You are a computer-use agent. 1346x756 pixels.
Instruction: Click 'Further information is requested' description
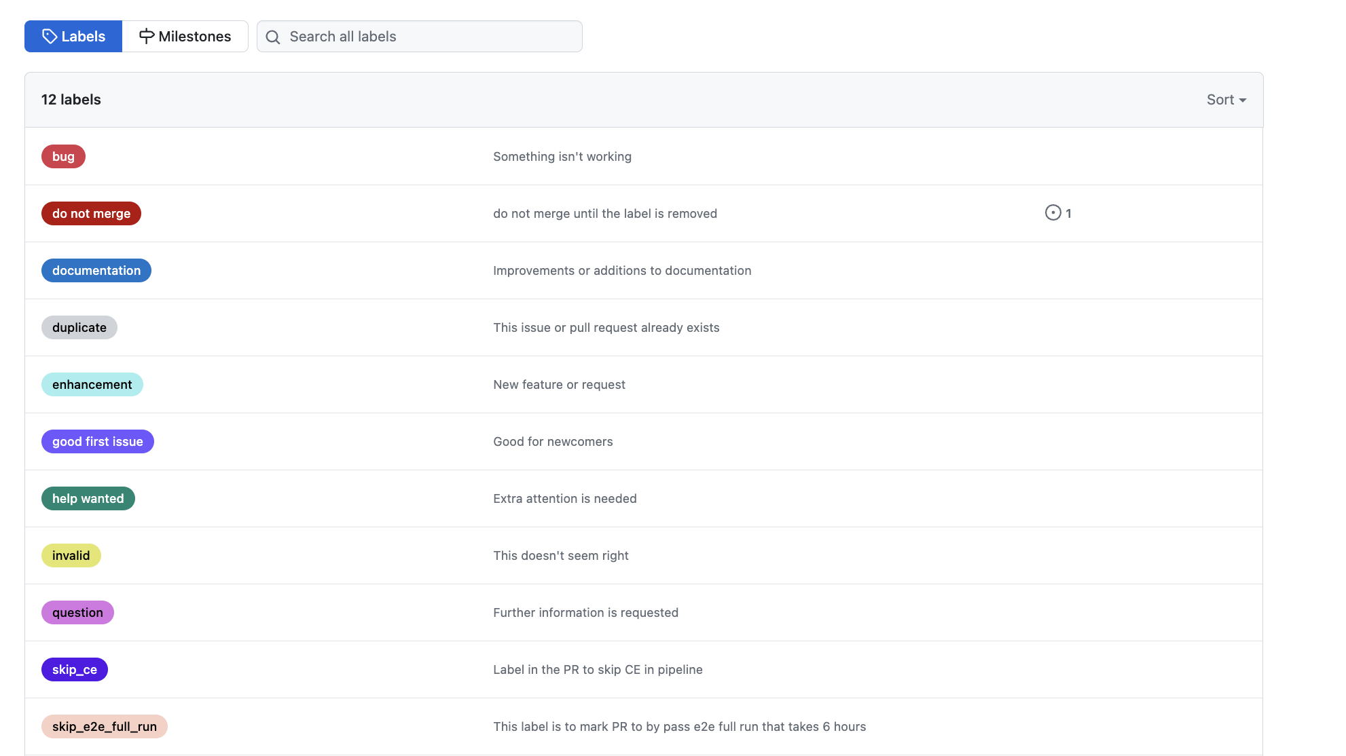pyautogui.click(x=586, y=613)
